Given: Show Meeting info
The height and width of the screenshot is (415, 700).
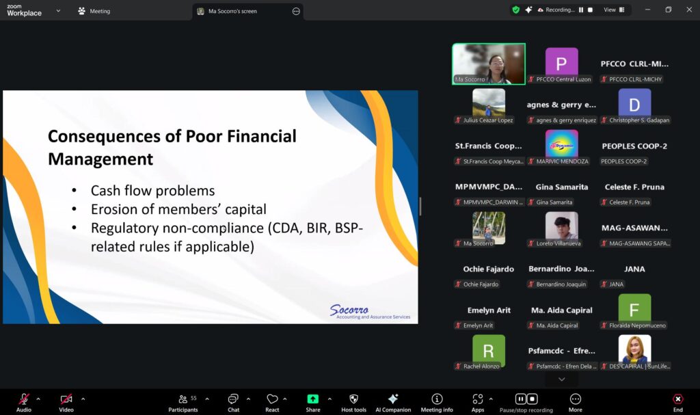Looking at the screenshot, I should (437, 399).
